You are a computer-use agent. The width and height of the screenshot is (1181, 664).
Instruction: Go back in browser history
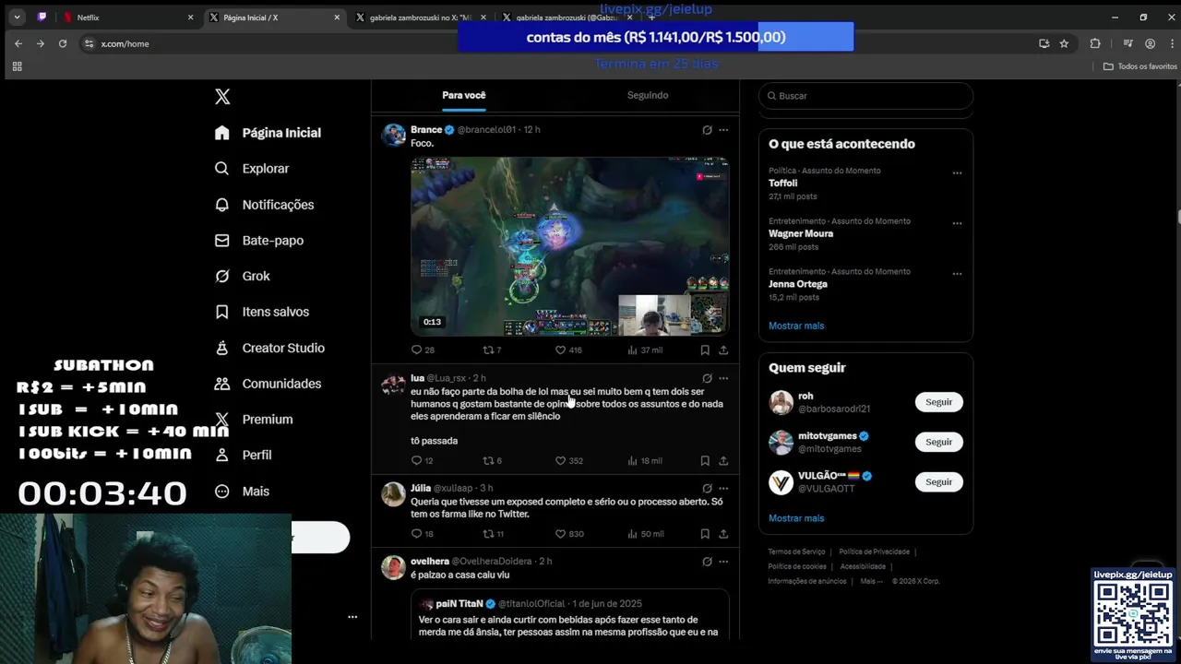(x=18, y=43)
